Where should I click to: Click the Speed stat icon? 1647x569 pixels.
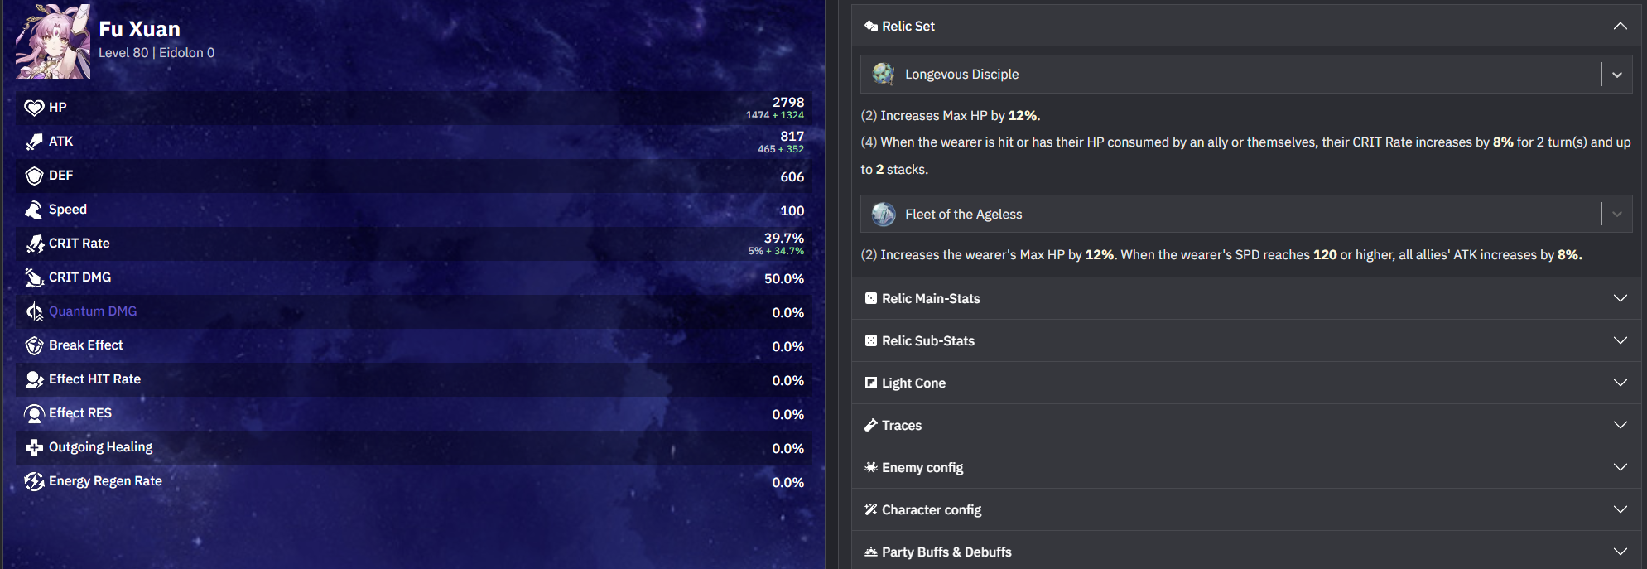(34, 210)
